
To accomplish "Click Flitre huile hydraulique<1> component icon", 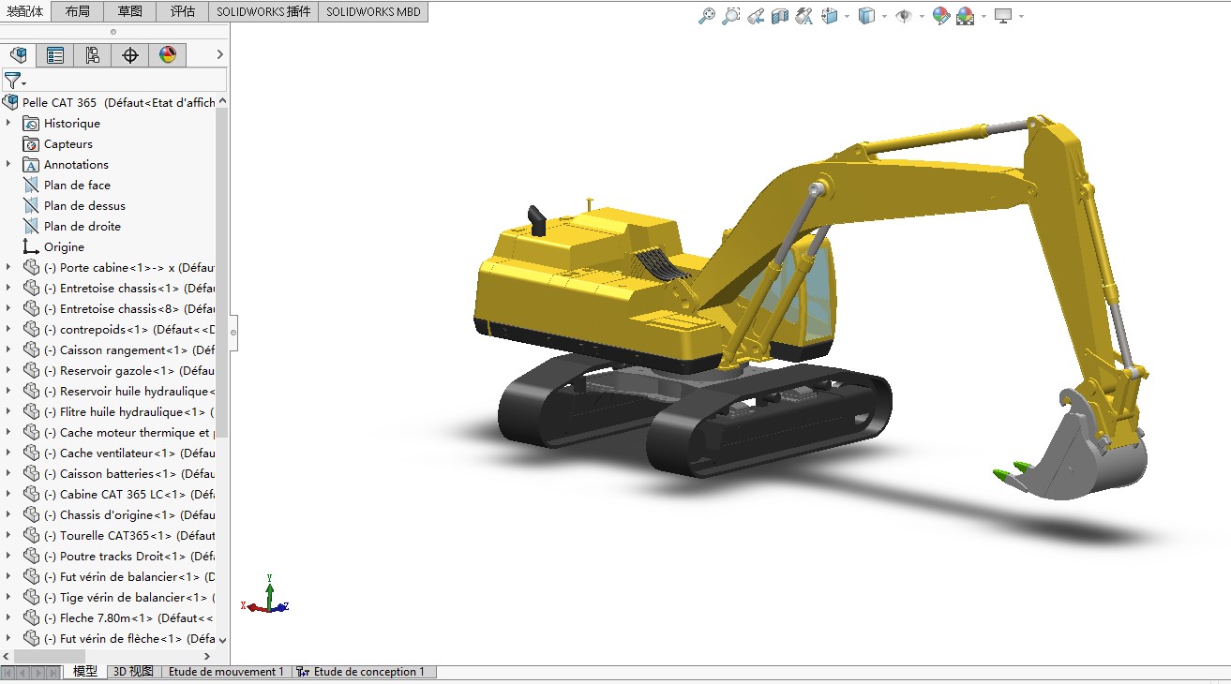I will point(31,411).
